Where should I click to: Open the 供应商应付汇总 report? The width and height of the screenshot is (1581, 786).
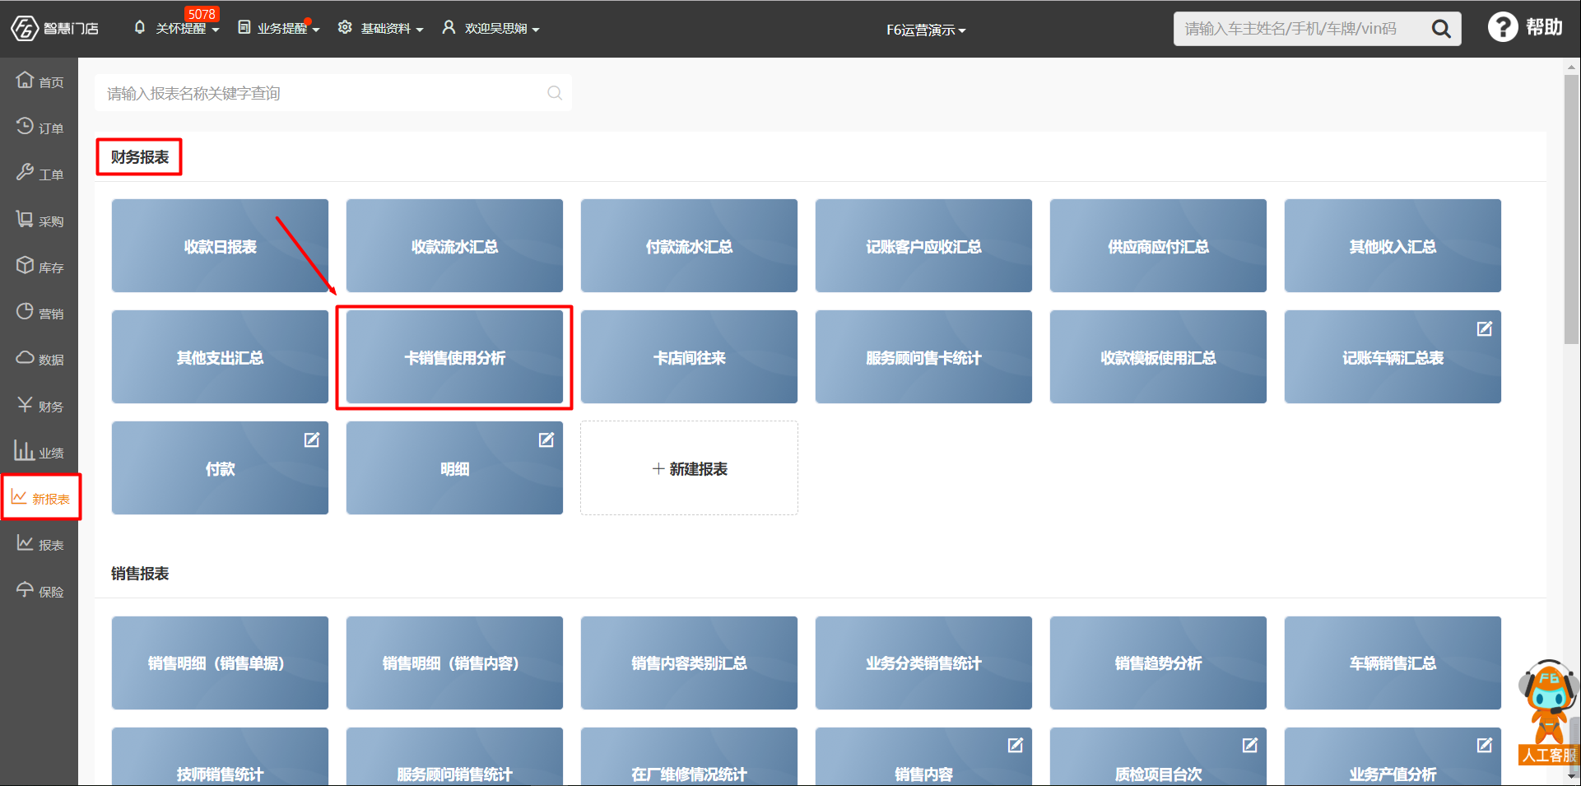pyautogui.click(x=1158, y=245)
